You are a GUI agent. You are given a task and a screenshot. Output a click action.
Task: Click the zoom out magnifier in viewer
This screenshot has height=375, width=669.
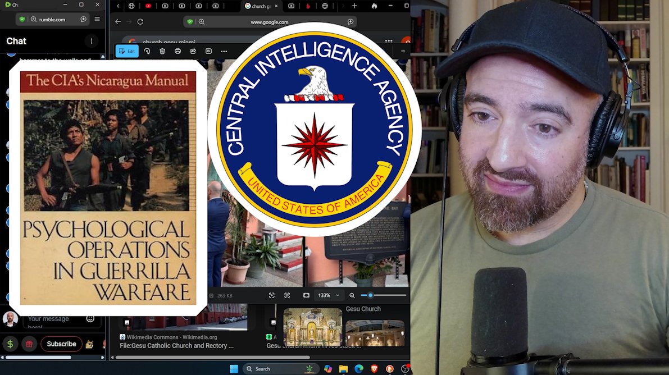point(352,295)
